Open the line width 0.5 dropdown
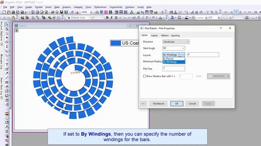This screenshot has height=146, width=261. [219, 17]
